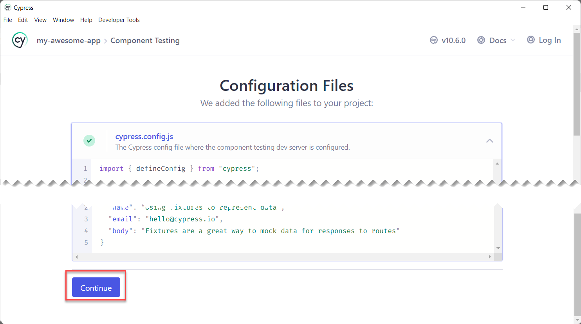The height and width of the screenshot is (324, 581).
Task: Open the Edit menu
Action: click(x=23, y=20)
